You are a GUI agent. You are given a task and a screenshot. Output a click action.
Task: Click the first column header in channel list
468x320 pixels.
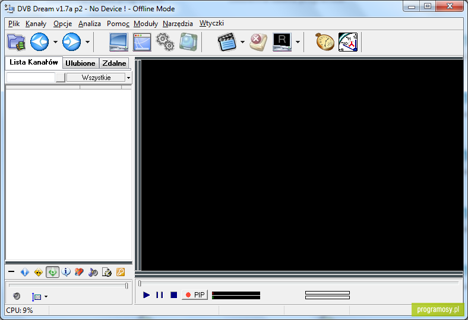[x=43, y=87]
